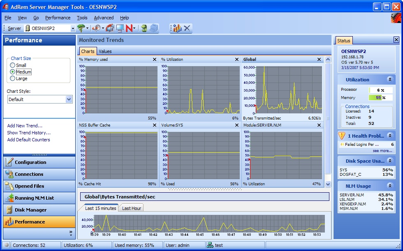This screenshot has height=251, width=403.
Task: Open the Disk Manager panel
Action: (39, 210)
